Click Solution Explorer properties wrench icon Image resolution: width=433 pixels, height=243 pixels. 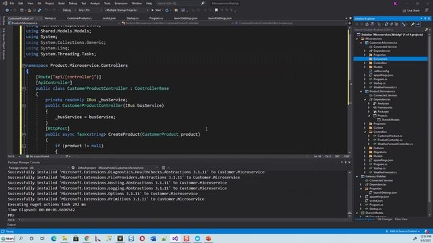click(413, 24)
